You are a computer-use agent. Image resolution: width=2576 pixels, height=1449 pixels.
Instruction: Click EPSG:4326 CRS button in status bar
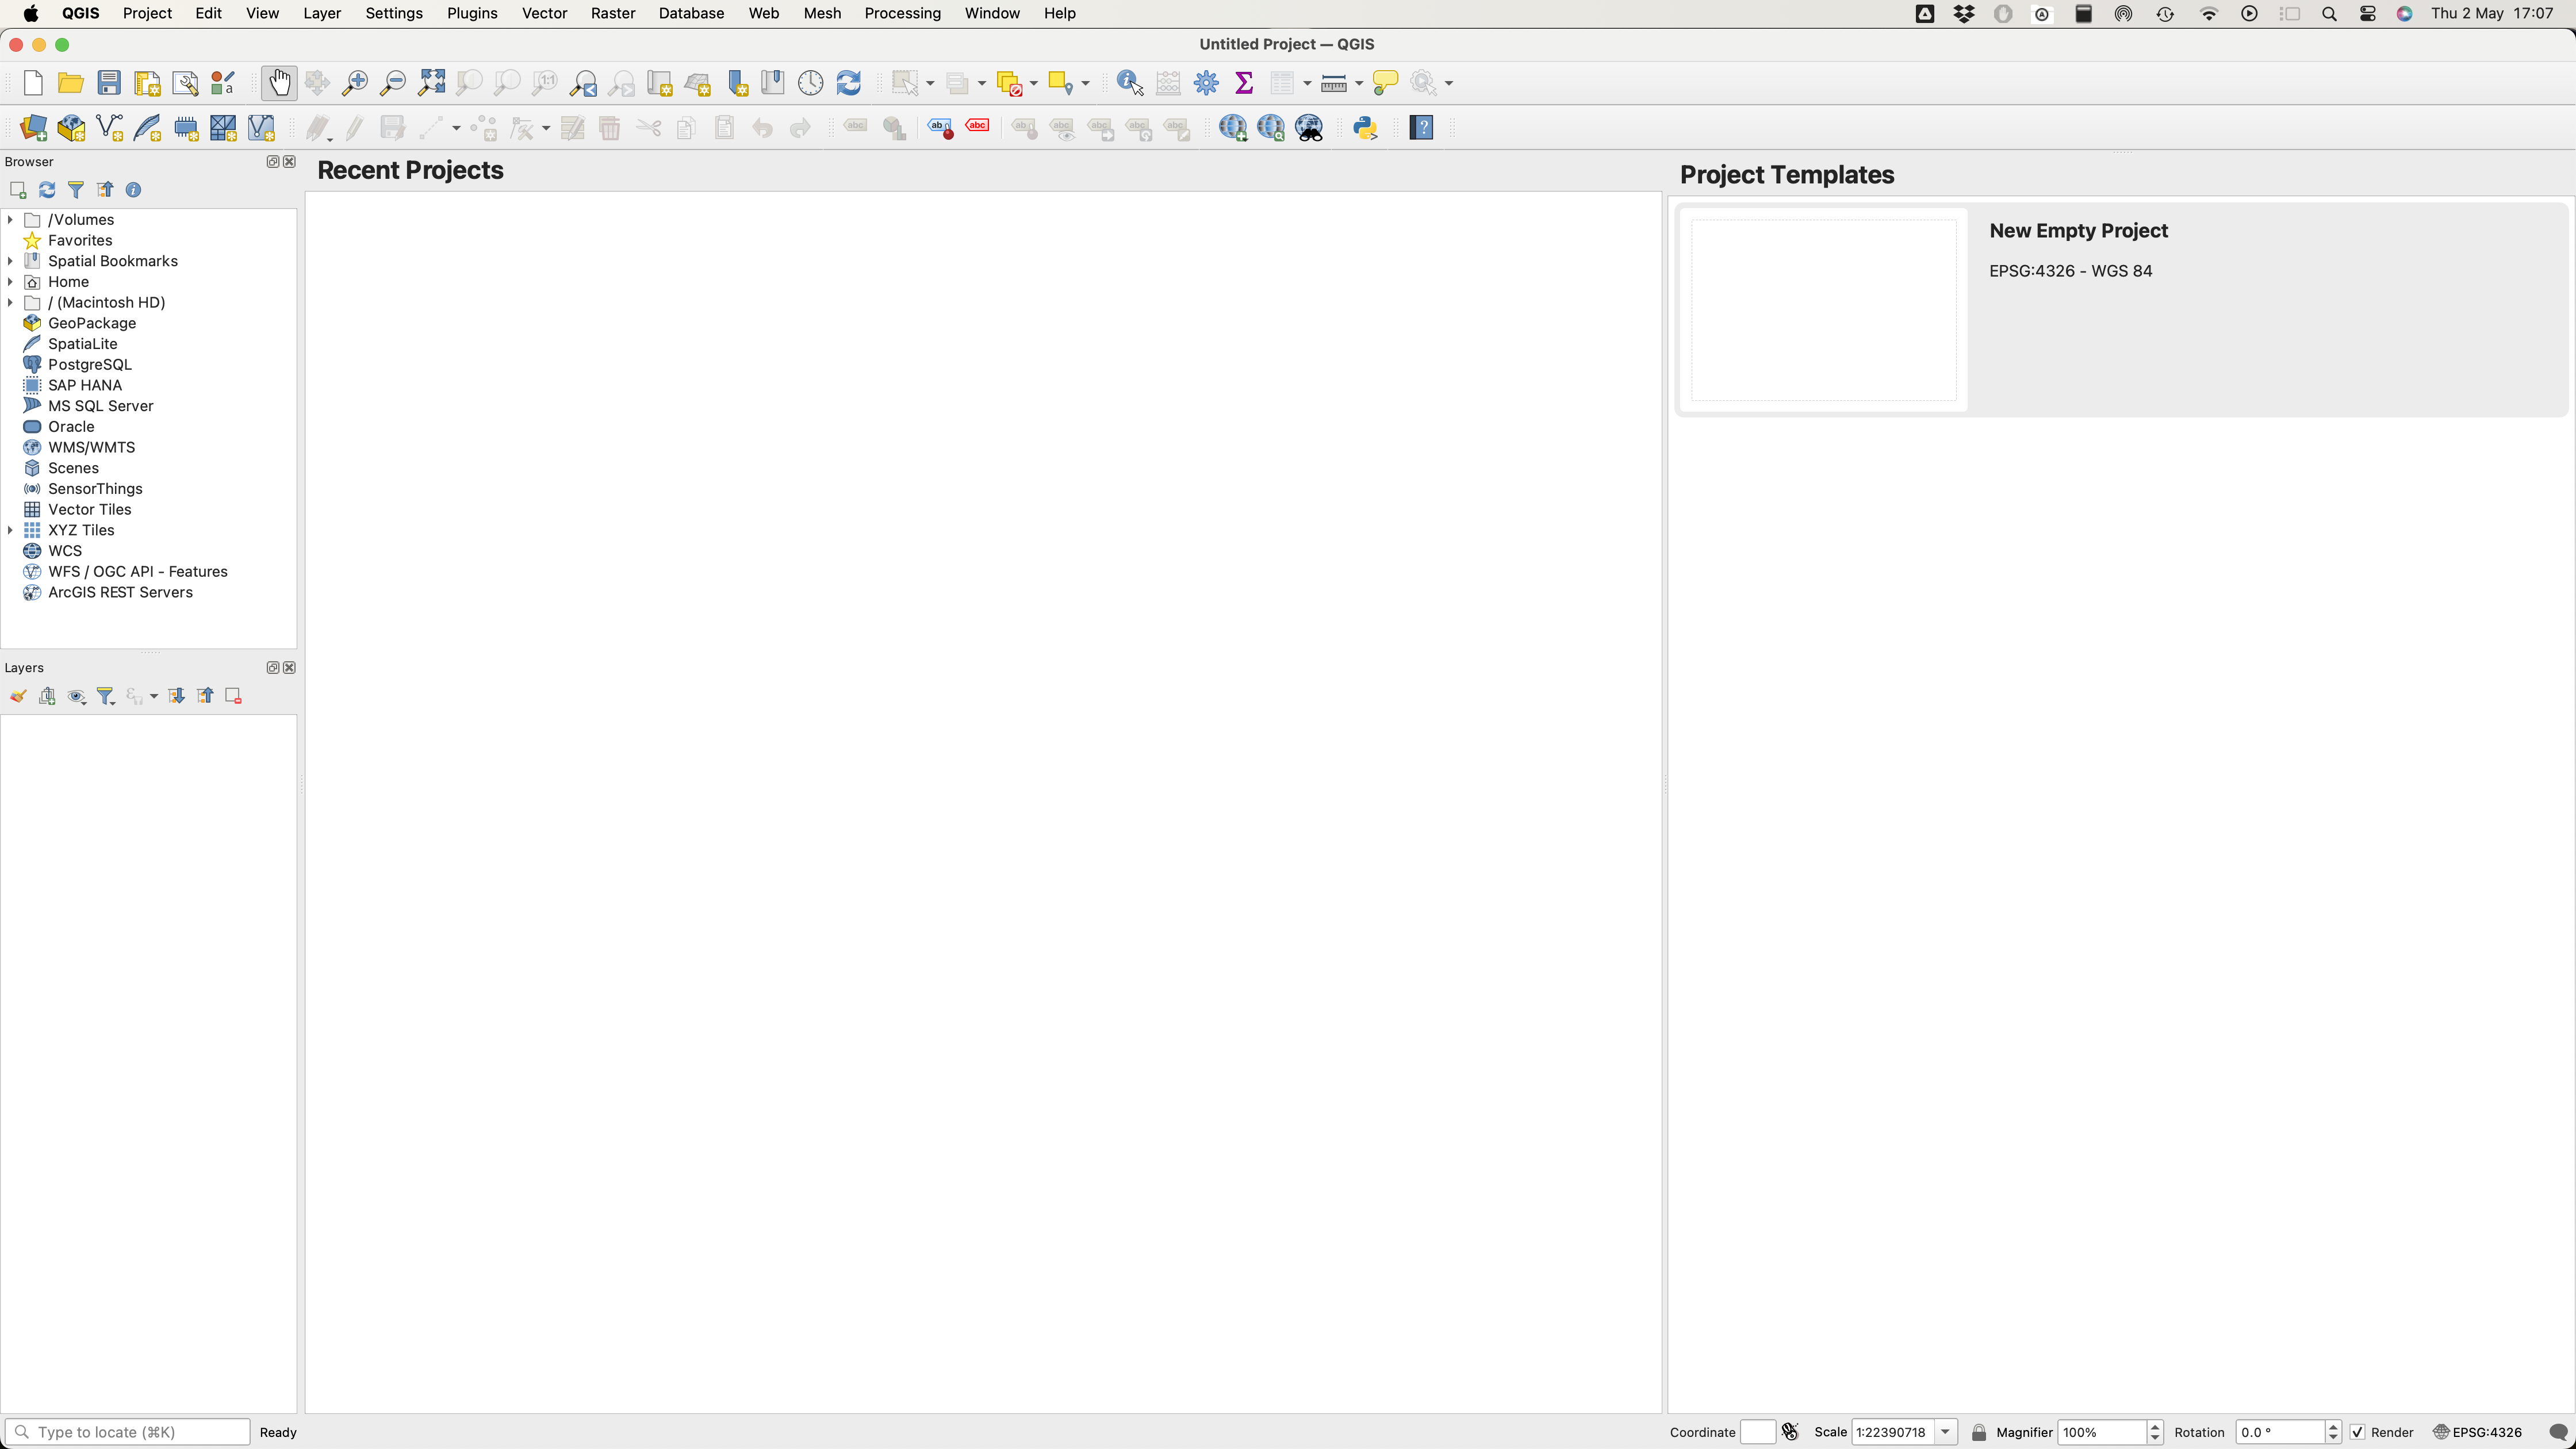(x=2477, y=1432)
